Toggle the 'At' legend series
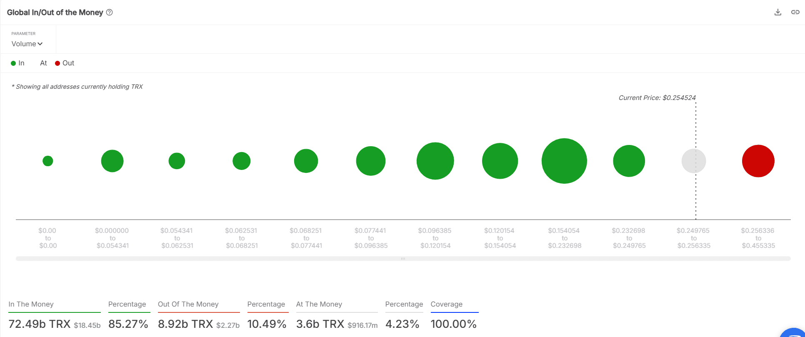Viewport: 805px width, 337px height. pyautogui.click(x=43, y=63)
